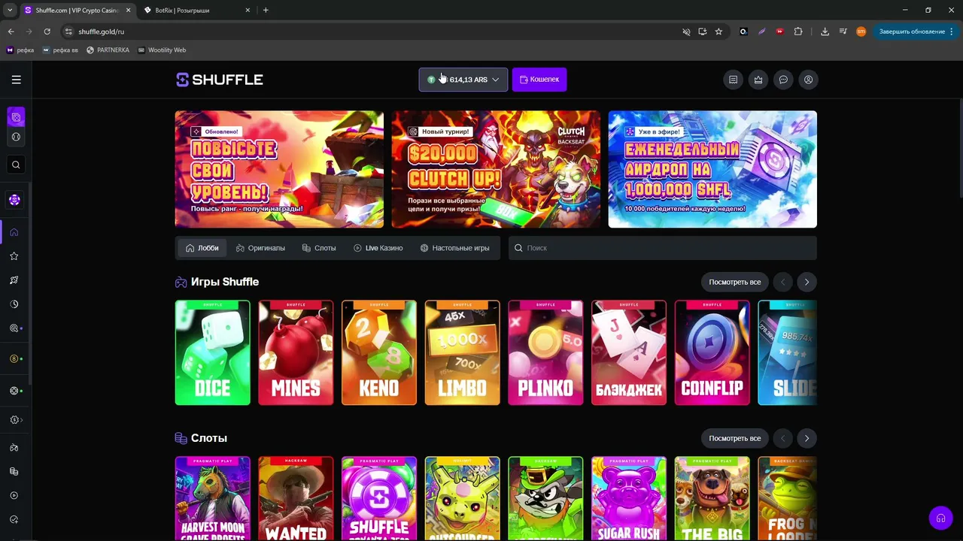Open the рефка bookmark
This screenshot has height=541, width=963.
(20, 50)
